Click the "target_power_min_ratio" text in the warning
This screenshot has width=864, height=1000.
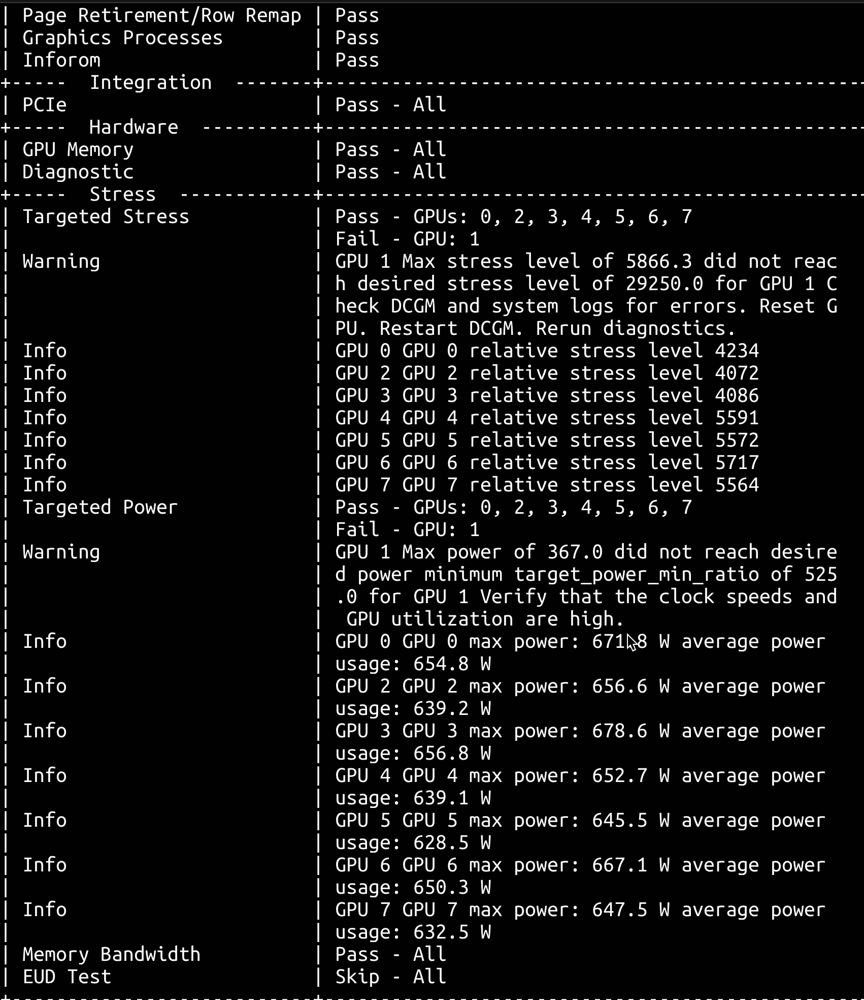pos(637,575)
